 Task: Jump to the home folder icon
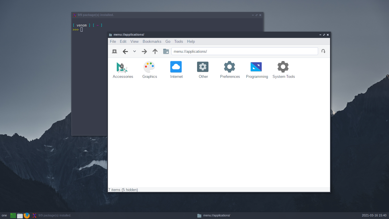point(166,51)
